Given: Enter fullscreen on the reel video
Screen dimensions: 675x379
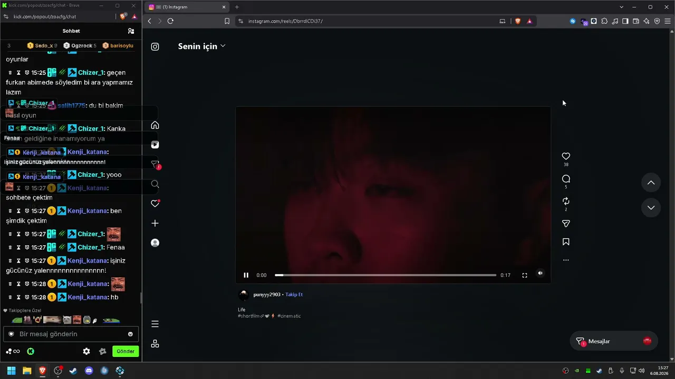Looking at the screenshot, I should coord(525,275).
